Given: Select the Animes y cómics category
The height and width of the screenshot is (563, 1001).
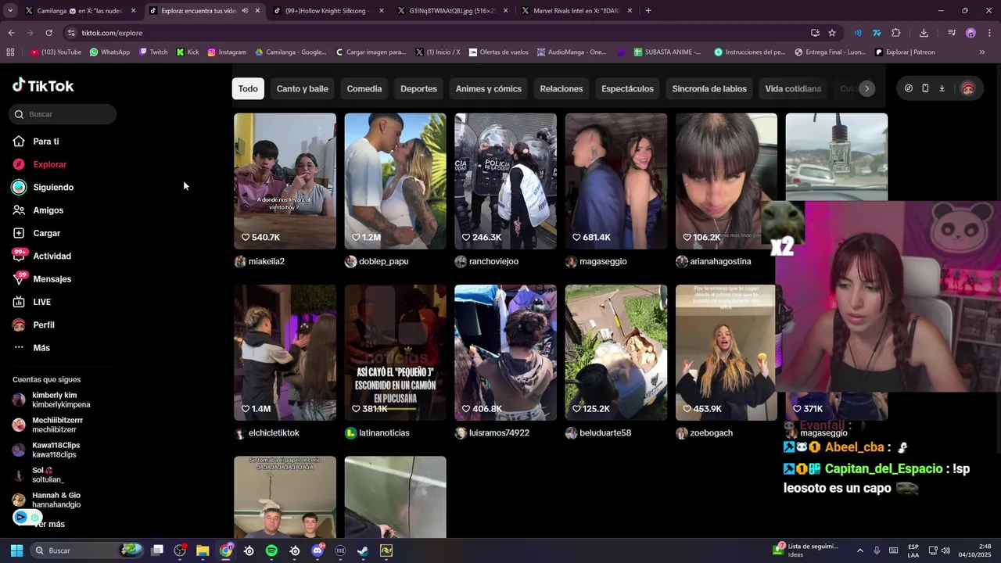Looking at the screenshot, I should 488,88.
